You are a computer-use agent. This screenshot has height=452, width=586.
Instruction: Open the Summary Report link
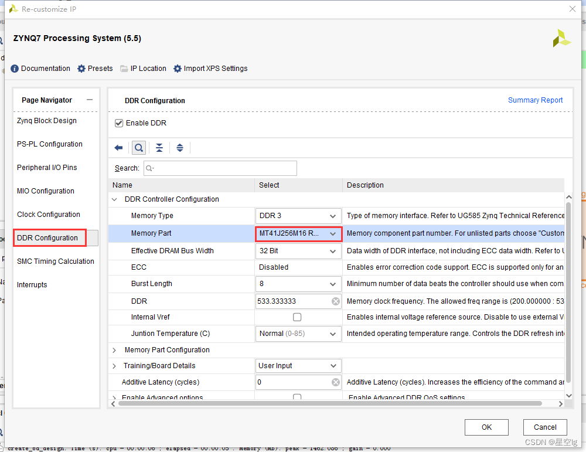tap(535, 100)
